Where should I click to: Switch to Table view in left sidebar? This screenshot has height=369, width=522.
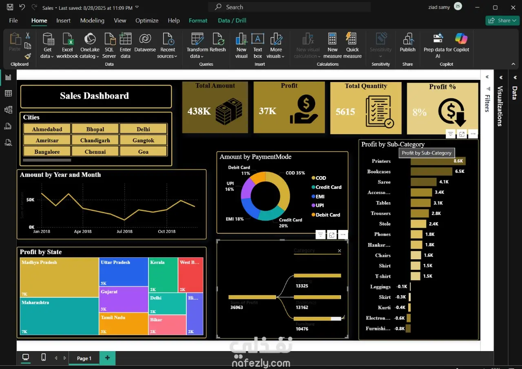point(8,93)
